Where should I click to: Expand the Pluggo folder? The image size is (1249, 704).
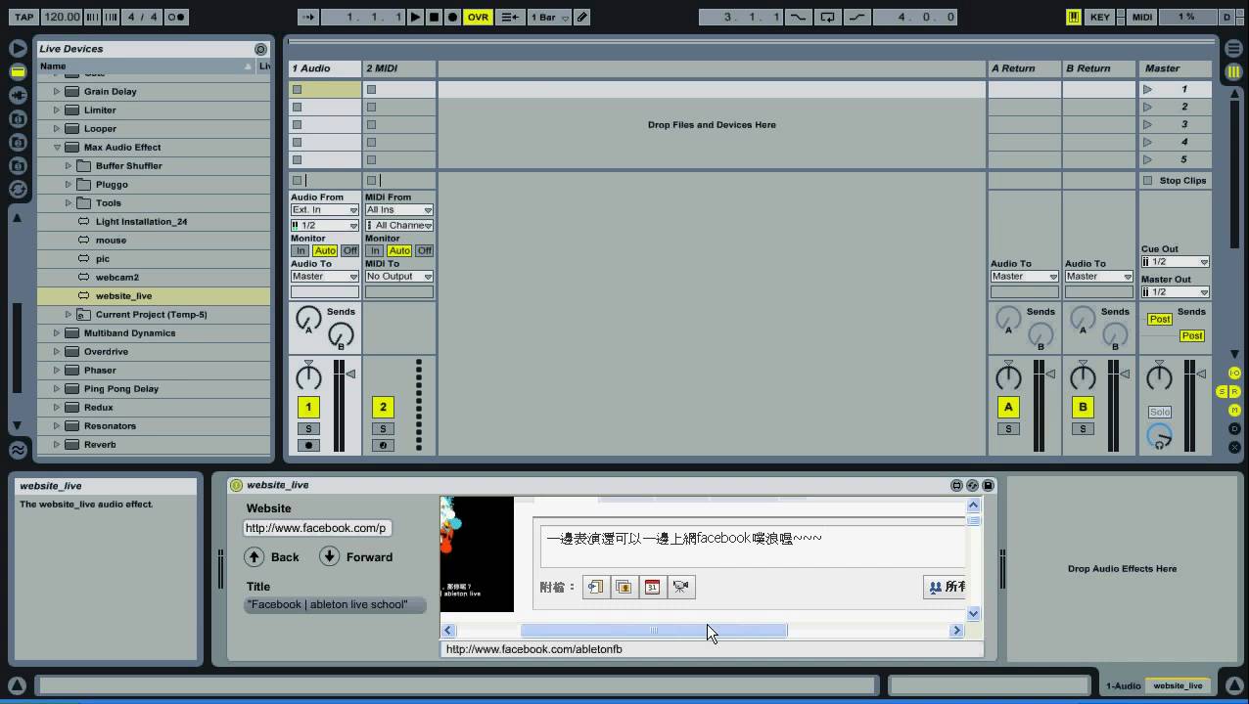tap(69, 185)
